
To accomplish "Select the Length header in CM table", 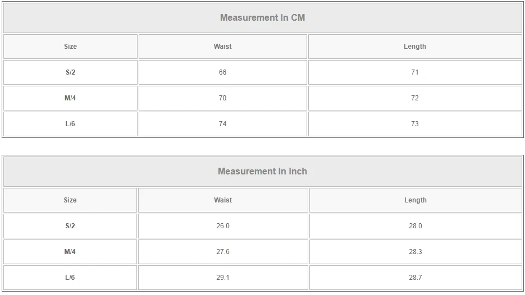I will 415,47.
